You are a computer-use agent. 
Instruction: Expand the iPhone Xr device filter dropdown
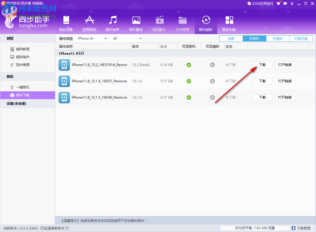(91, 38)
